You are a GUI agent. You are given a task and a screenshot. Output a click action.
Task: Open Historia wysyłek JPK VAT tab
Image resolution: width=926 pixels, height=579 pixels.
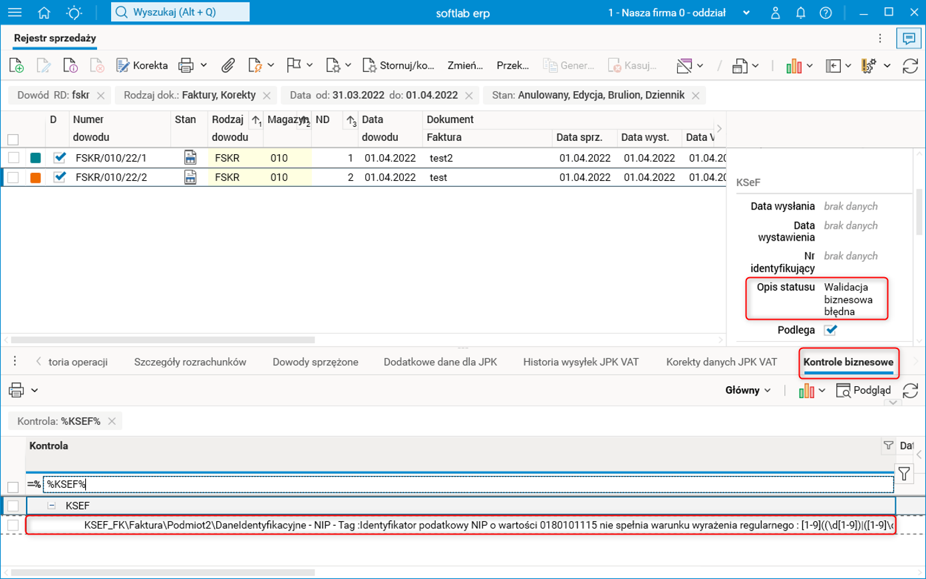click(580, 362)
